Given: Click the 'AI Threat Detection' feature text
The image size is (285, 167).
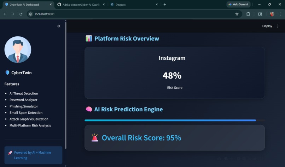Looking at the screenshot, I should 24,93.
